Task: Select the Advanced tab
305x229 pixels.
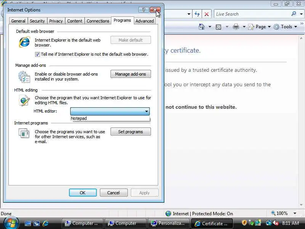Action: 144,21
